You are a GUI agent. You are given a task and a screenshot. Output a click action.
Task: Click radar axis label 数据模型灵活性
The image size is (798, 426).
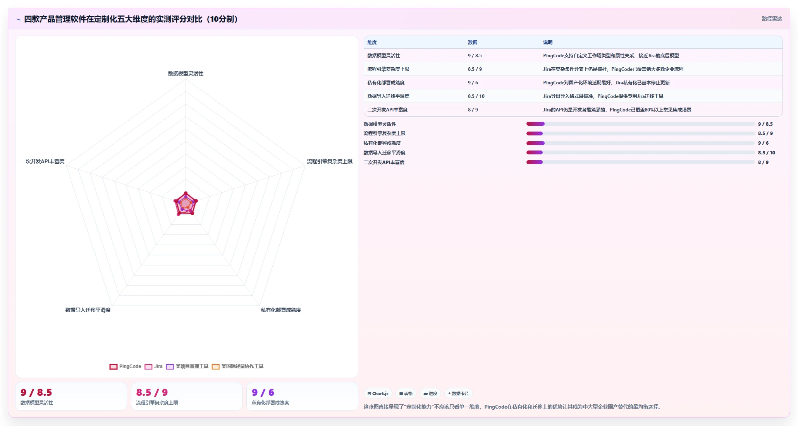(x=186, y=74)
